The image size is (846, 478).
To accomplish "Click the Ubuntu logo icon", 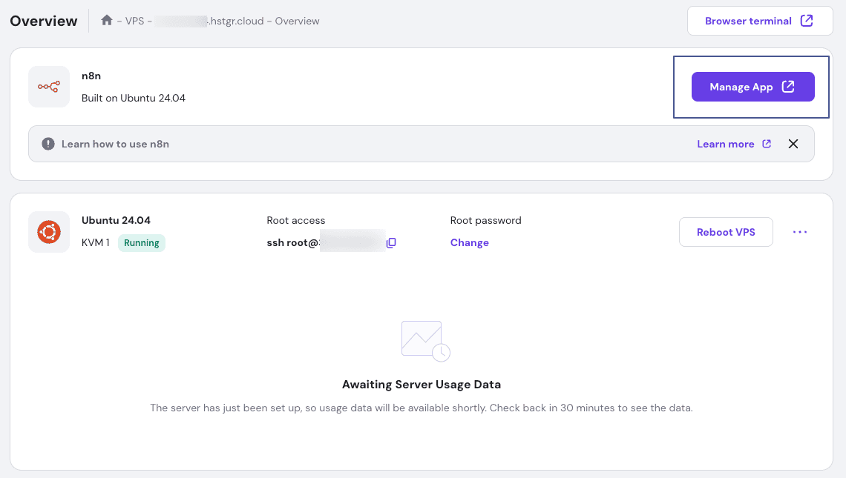I will coord(49,232).
